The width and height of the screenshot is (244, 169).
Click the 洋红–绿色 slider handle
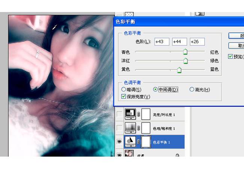point(185,61)
